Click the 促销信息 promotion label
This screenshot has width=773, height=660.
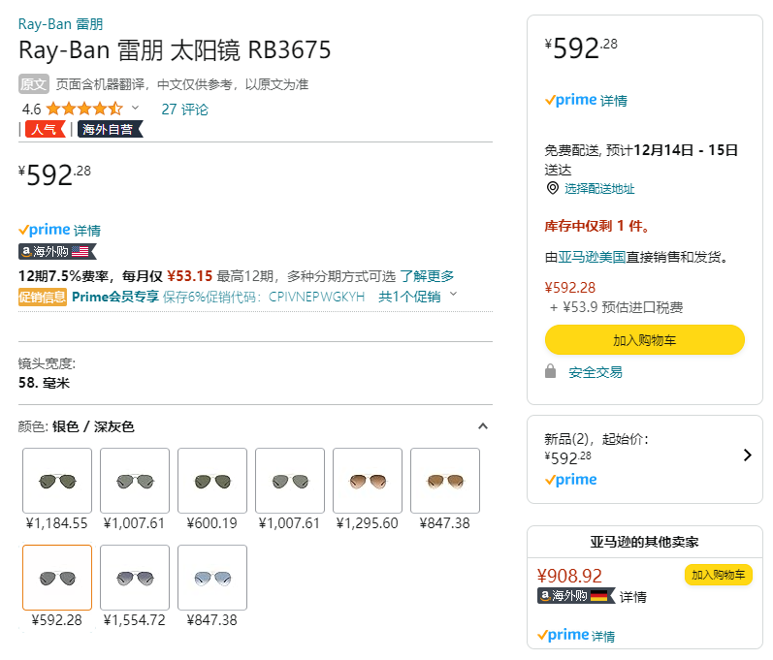click(x=43, y=297)
